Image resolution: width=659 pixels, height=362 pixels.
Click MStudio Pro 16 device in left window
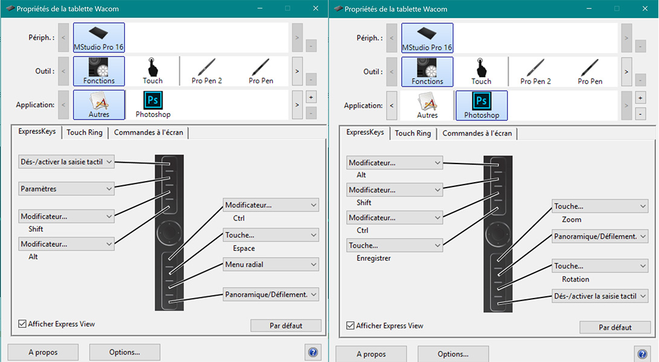[x=99, y=37]
